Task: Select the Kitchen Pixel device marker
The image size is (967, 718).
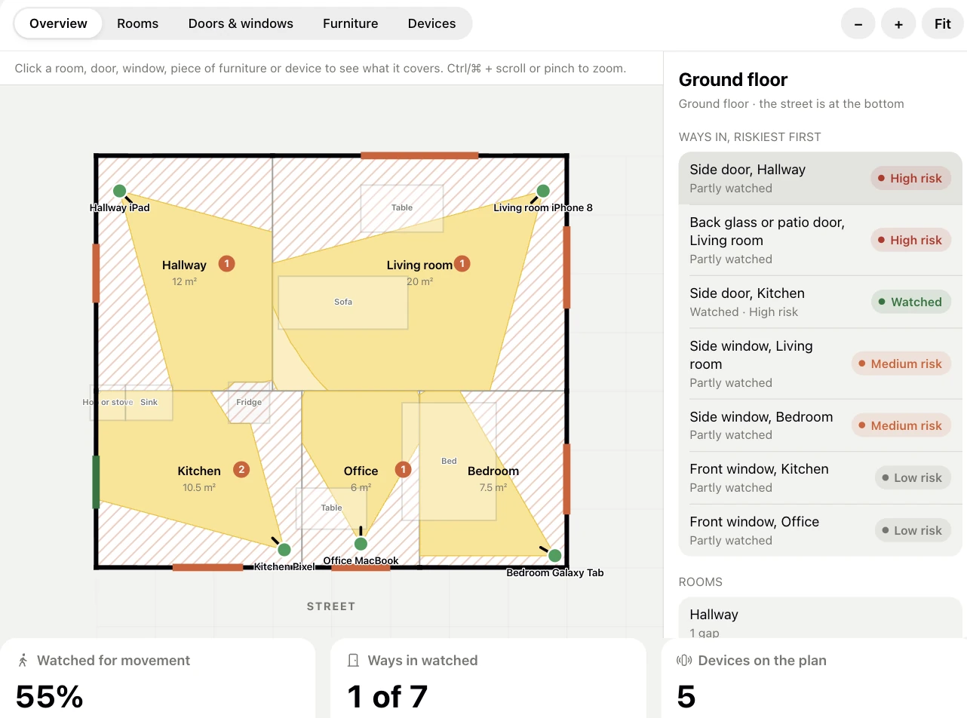Action: [284, 550]
